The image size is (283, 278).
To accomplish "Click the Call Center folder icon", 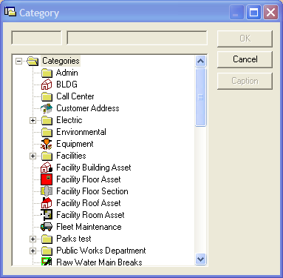I will pos(47,96).
